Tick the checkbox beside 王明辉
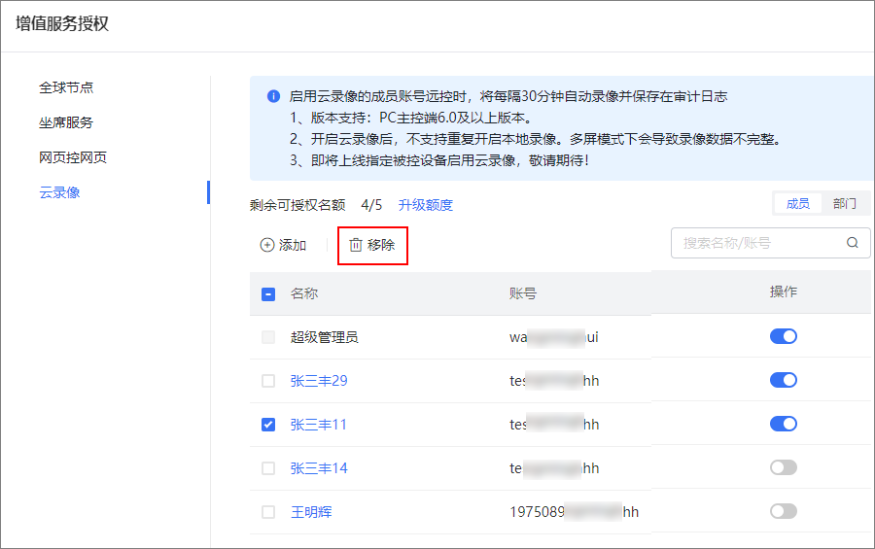The image size is (875, 549). pos(268,512)
